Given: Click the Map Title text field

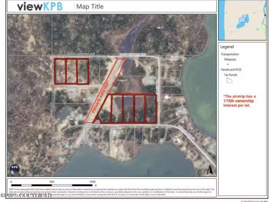Looking at the screenshot, I should pos(90,7).
